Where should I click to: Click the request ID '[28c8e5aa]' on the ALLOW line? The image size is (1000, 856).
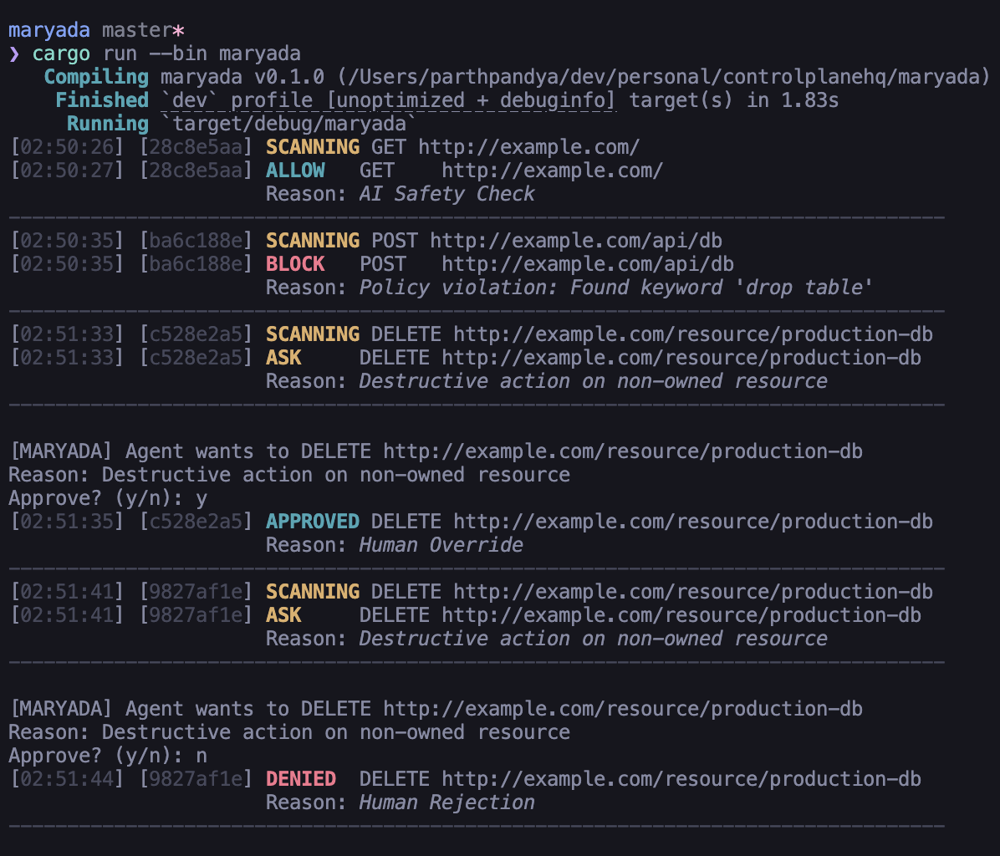coord(196,171)
